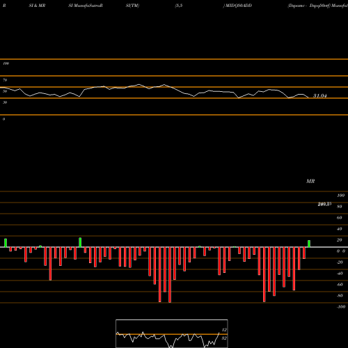Screen dimensions: 348x348
Task: Click the last green MR histogram bar
Action: coord(309,244)
